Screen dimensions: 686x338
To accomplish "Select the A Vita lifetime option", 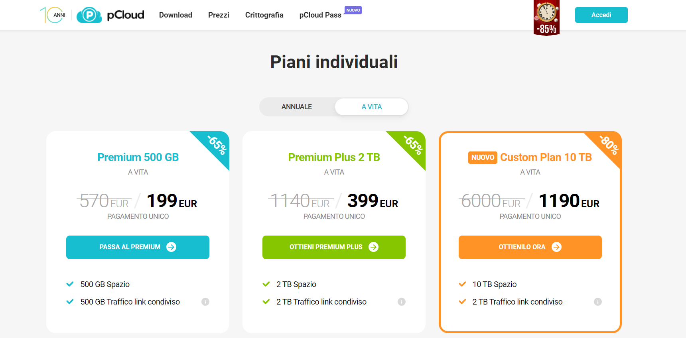I will coord(372,107).
